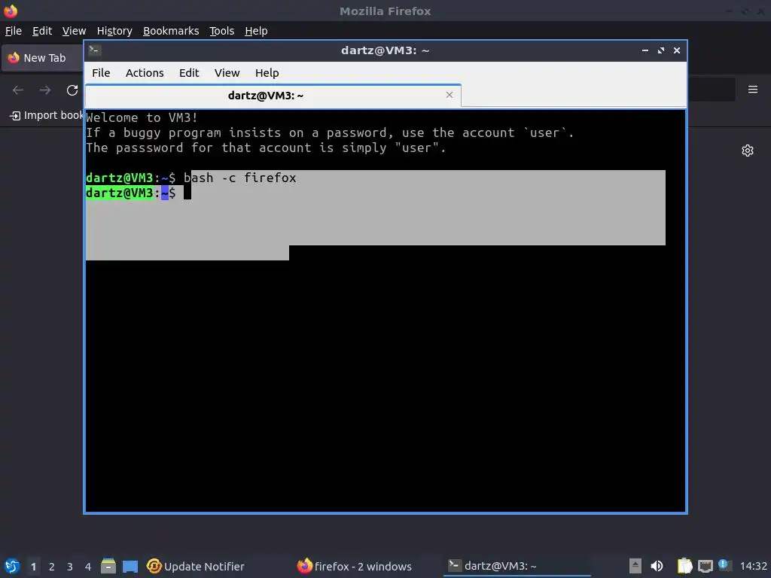Open clipboard manager tray icon

pyautogui.click(x=684, y=566)
